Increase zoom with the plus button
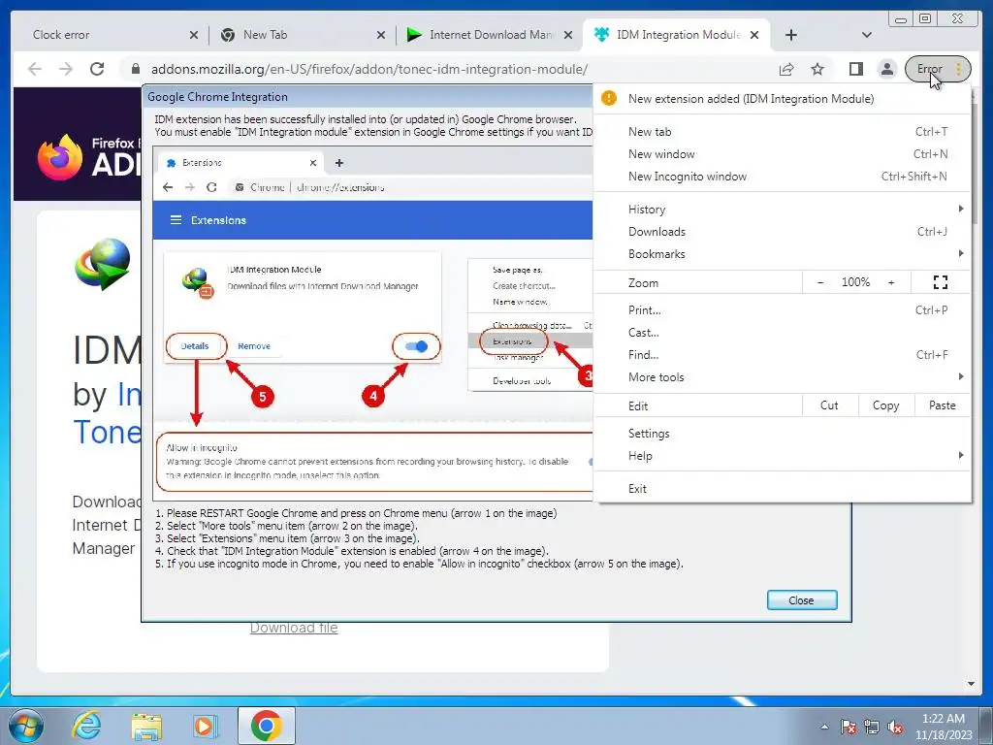This screenshot has width=993, height=745. tap(891, 282)
